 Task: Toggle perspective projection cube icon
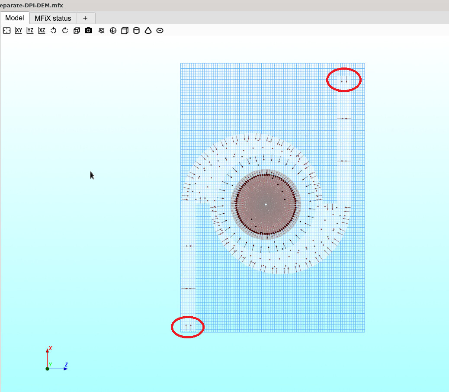(77, 31)
